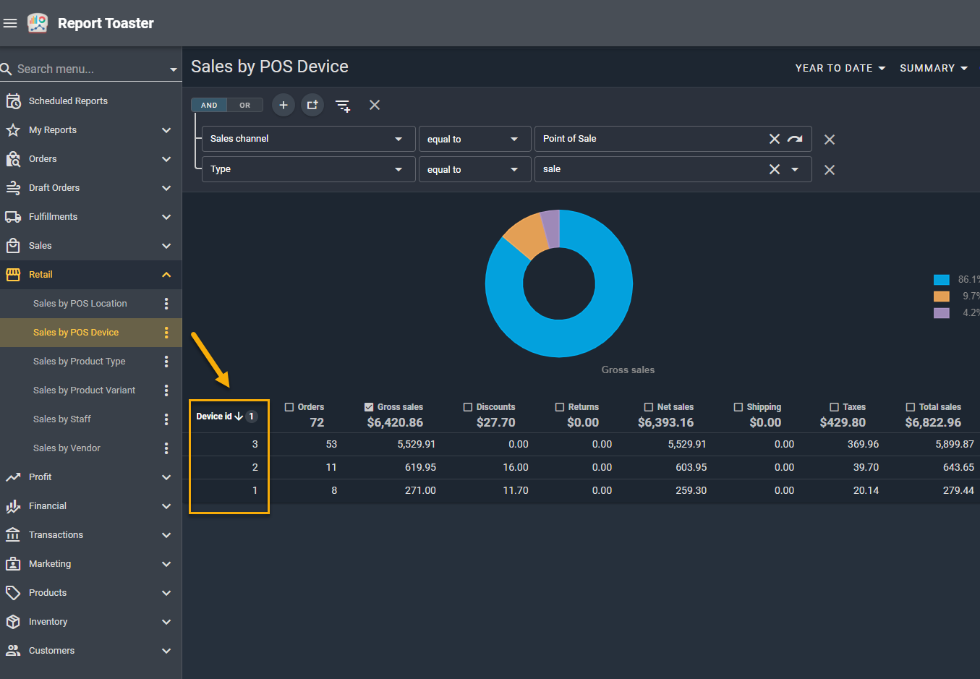Screen dimensions: 980x679
Task: Open options menu for Sales by Staff
Action: [166, 419]
